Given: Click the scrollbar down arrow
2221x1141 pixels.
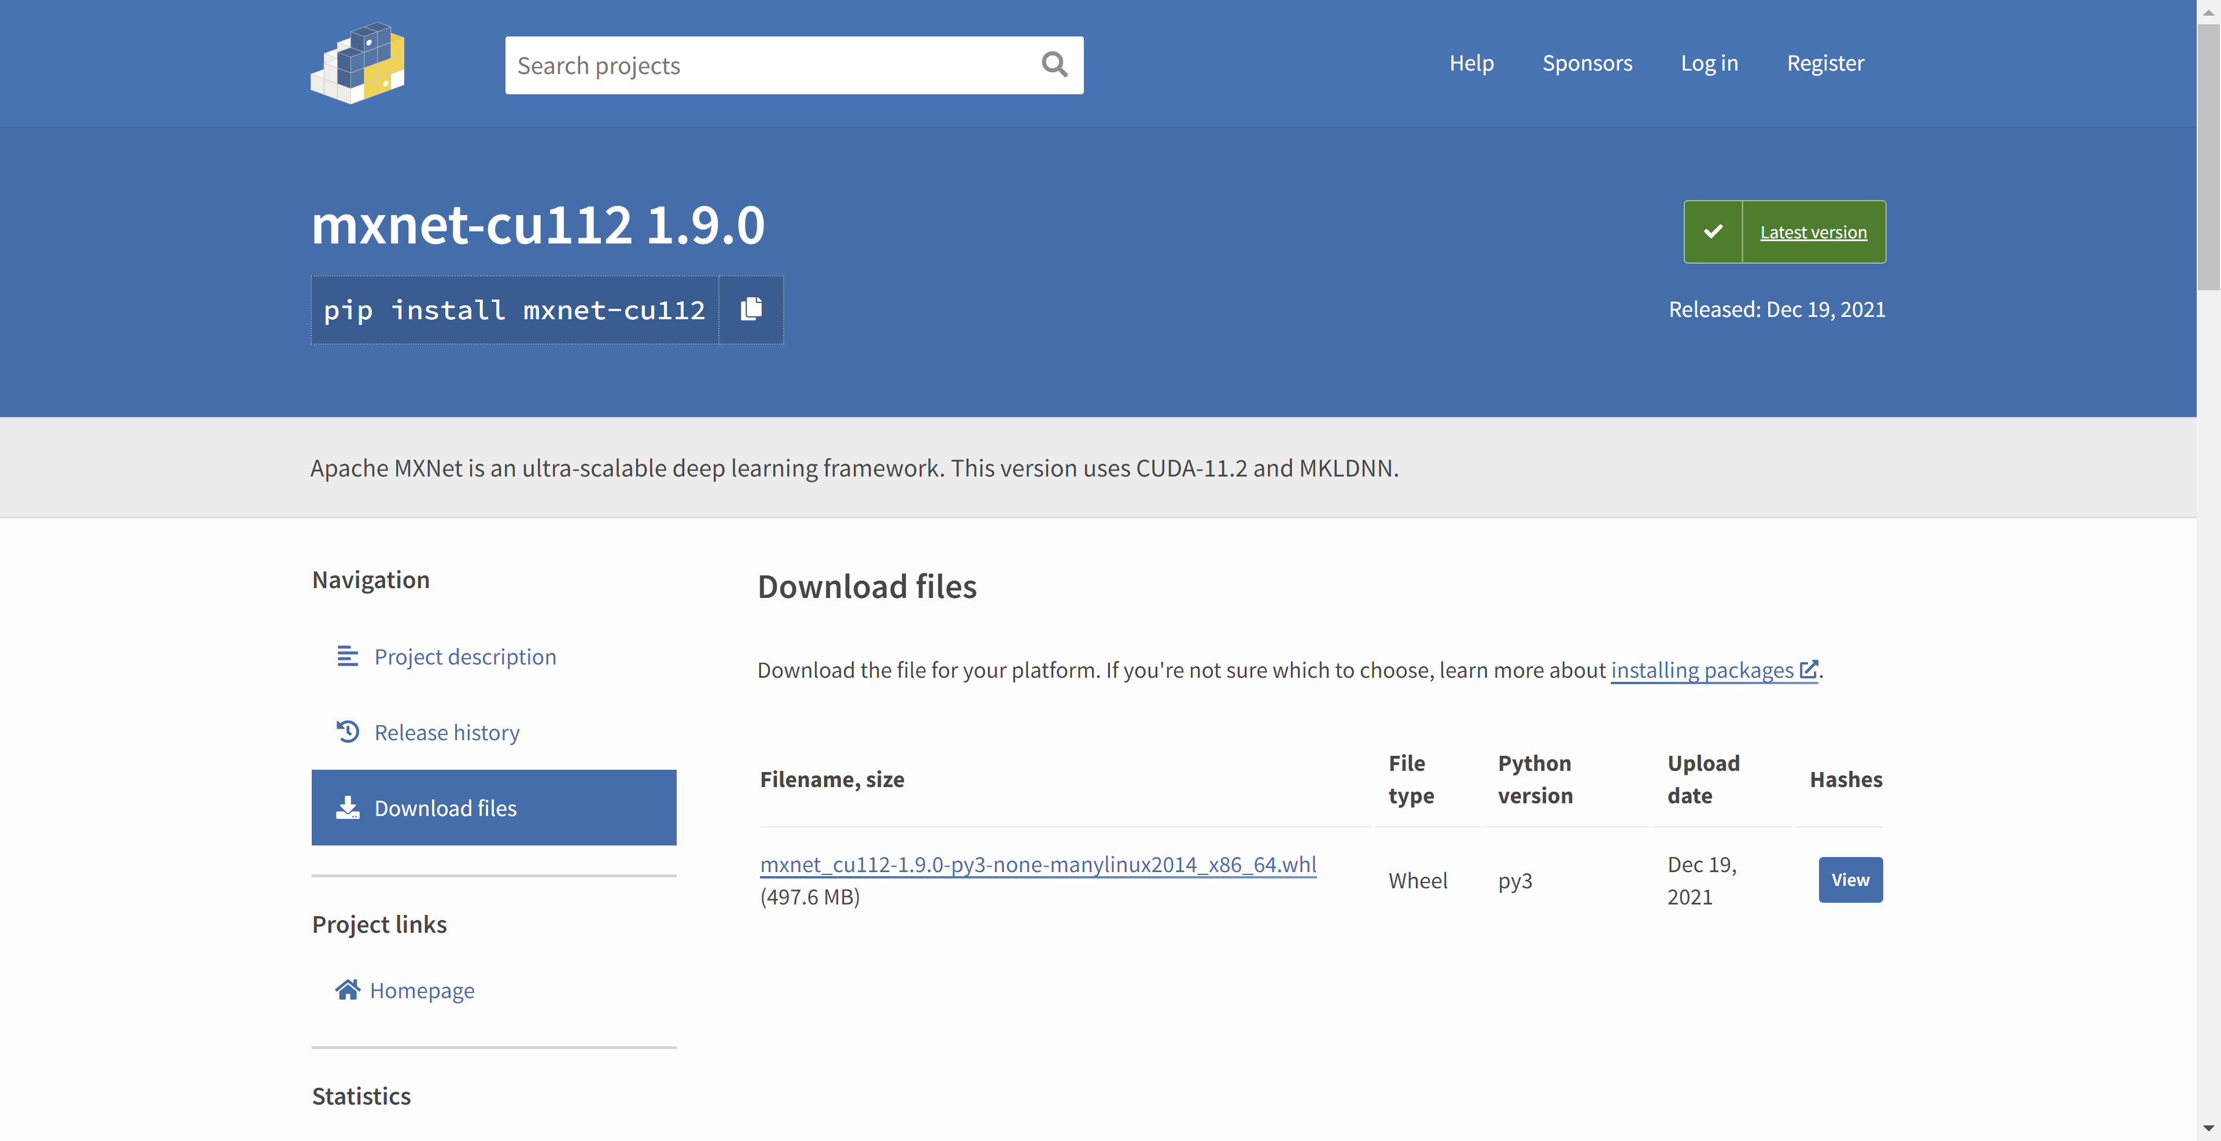Looking at the screenshot, I should click(x=2209, y=1129).
